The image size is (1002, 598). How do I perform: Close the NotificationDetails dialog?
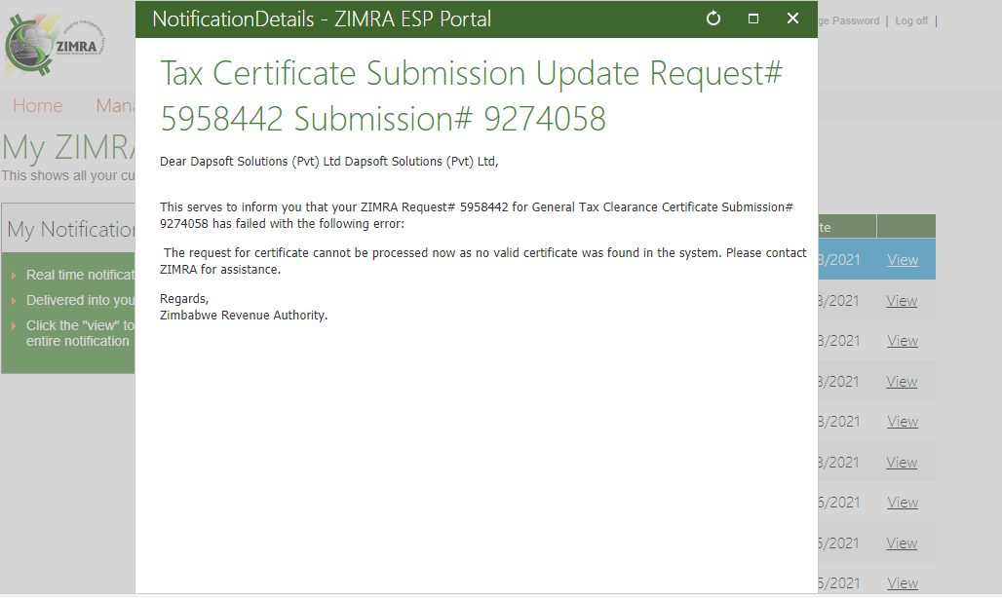click(792, 19)
